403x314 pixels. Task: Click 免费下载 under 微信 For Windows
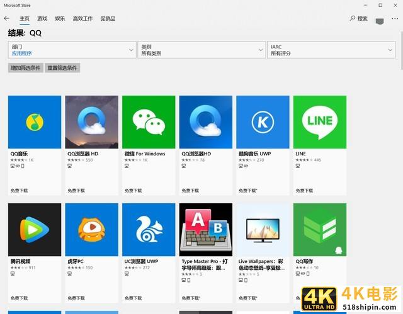[x=133, y=191]
